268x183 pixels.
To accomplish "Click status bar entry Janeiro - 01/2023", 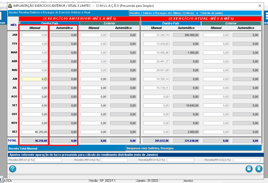I will pos(148,181).
